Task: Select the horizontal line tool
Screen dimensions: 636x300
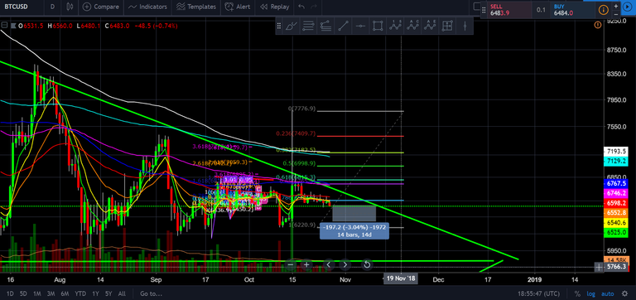Action: click(x=360, y=26)
